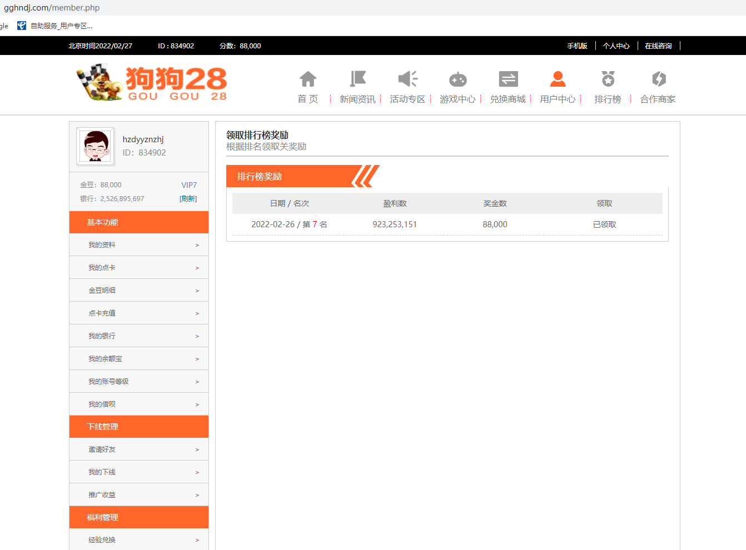Click the 刷新 refresh link
The image size is (746, 550).
[x=188, y=199]
